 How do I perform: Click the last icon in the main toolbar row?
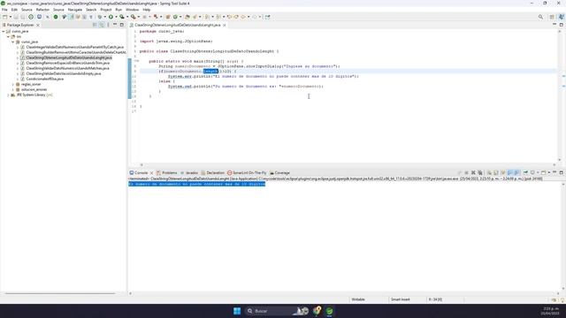267,17
